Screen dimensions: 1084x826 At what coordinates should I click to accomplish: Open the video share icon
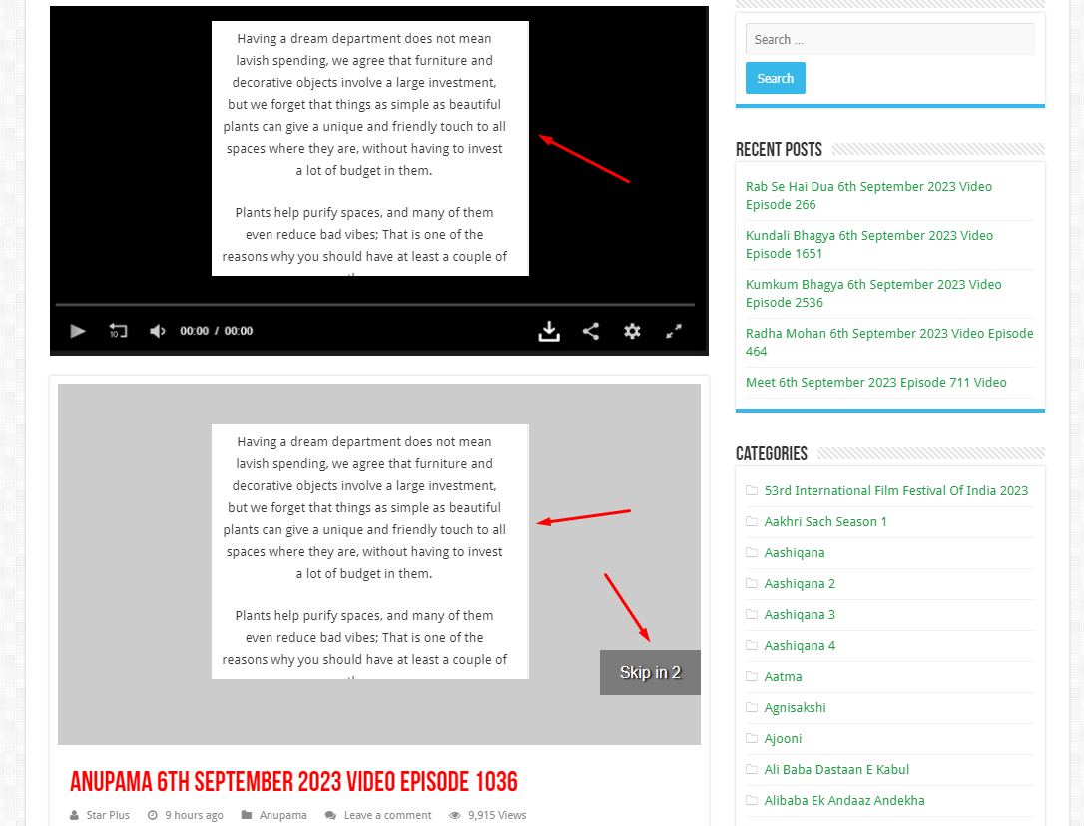591,331
